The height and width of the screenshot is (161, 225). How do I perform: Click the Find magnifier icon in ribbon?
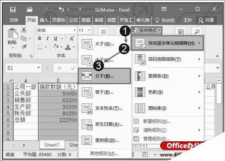pyautogui.click(x=197, y=31)
